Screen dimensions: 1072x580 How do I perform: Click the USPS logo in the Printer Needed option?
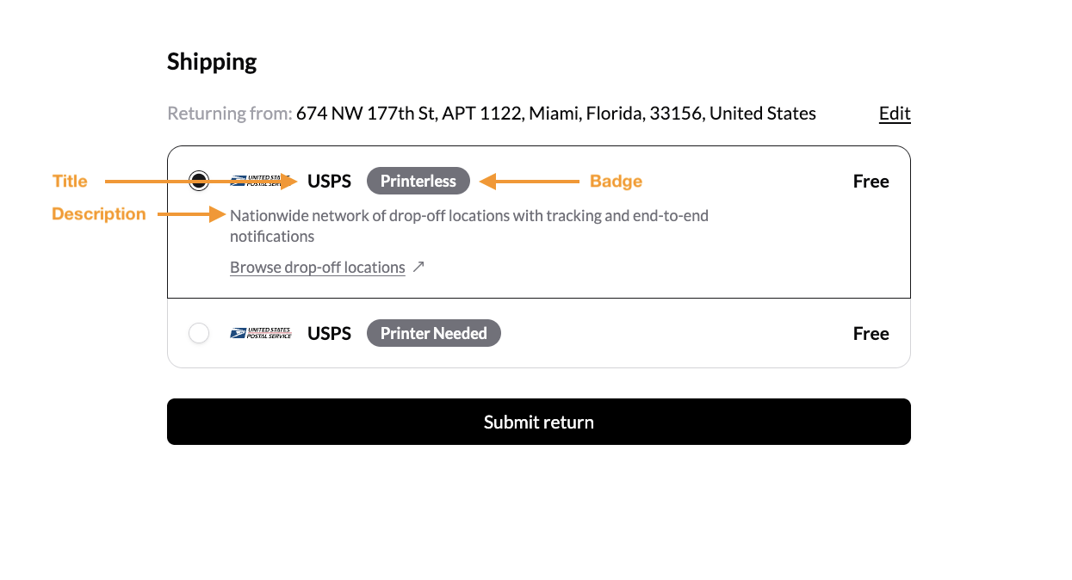261,333
